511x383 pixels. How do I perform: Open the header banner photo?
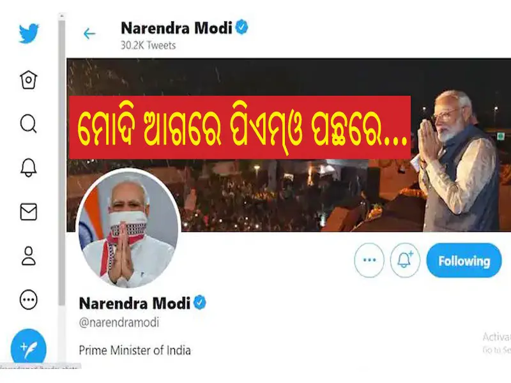point(289,145)
